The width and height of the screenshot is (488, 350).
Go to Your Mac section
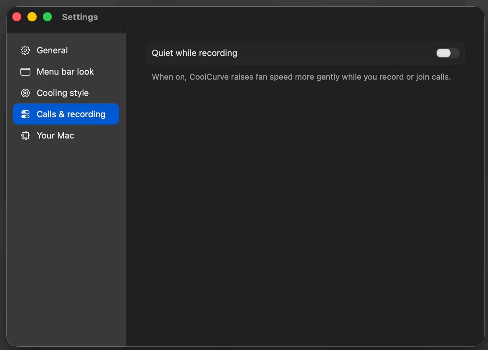[x=66, y=136]
